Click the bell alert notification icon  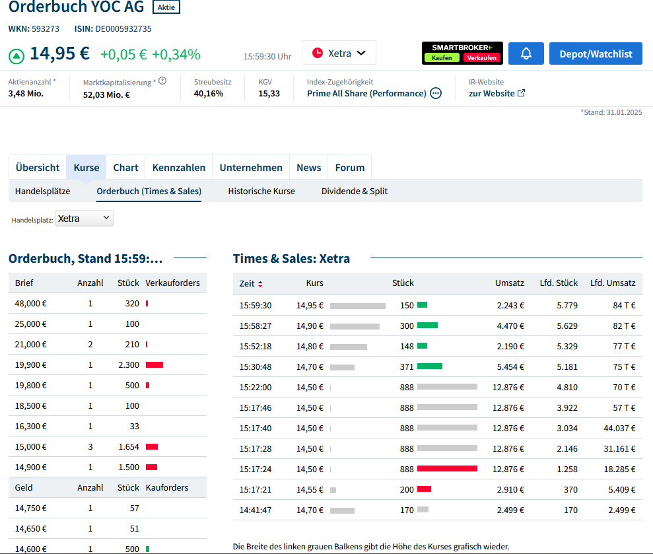coord(526,53)
